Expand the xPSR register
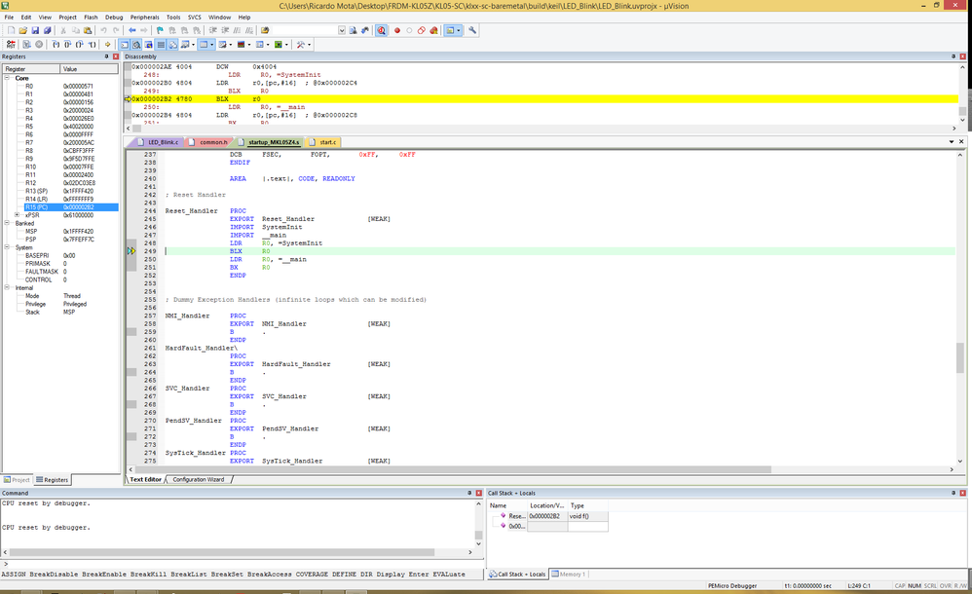 coord(17,215)
